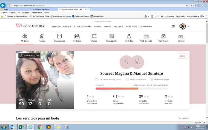
Task: Launch Excel from the Windows taskbar
Action: click(x=21, y=127)
